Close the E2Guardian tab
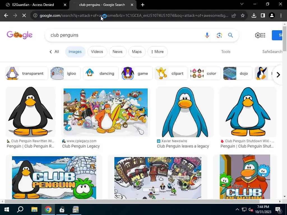The image size is (287, 215). 65,5
